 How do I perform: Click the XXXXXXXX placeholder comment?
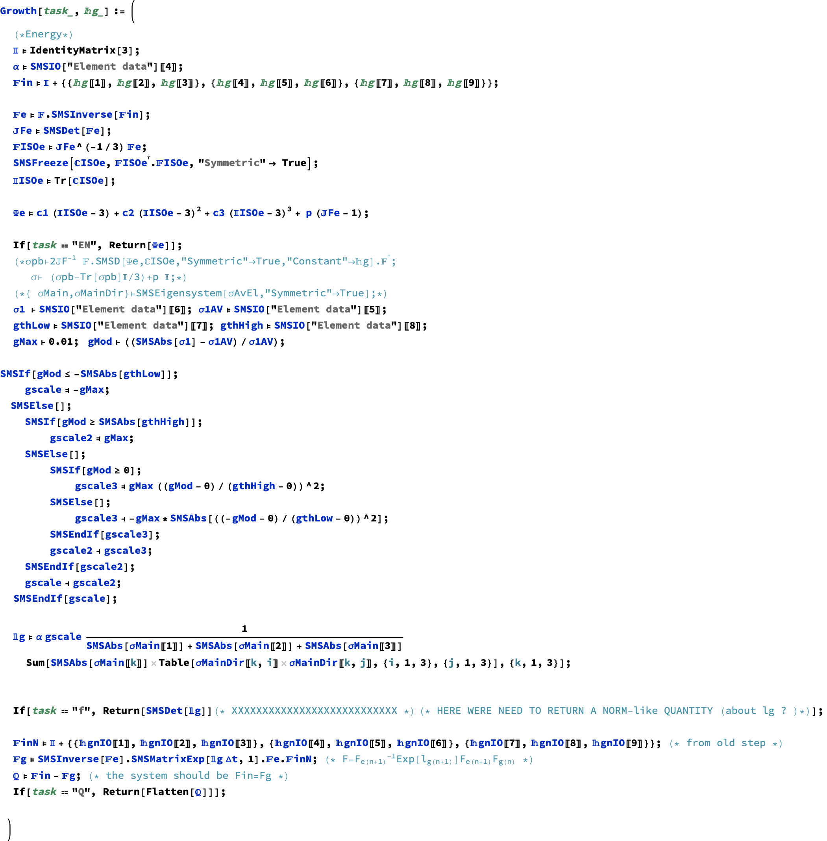(315, 711)
